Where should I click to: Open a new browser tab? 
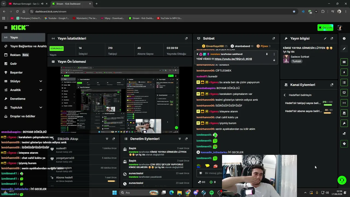tap(97, 4)
